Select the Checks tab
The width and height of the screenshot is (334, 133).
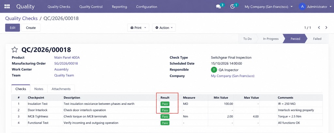[x=21, y=89]
